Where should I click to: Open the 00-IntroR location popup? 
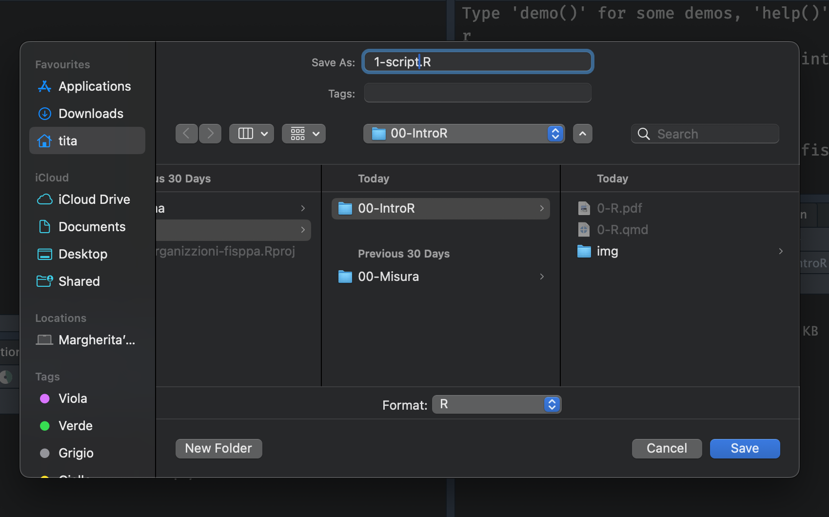pyautogui.click(x=464, y=134)
